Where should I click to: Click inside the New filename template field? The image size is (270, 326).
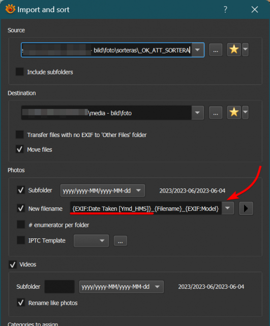146,208
